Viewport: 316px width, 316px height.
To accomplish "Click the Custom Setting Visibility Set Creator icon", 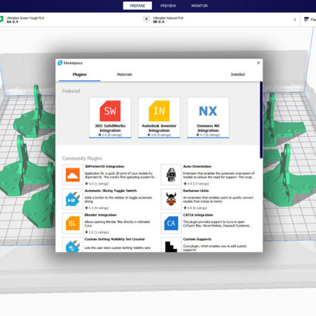I will coord(73,245).
